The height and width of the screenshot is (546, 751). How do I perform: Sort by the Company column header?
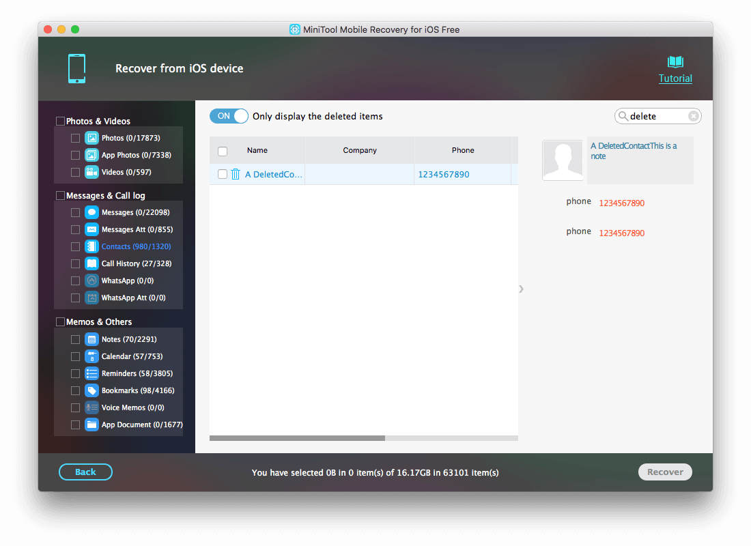point(360,150)
